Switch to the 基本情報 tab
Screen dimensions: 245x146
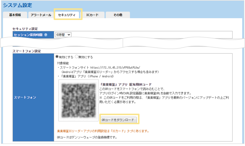click(x=15, y=15)
